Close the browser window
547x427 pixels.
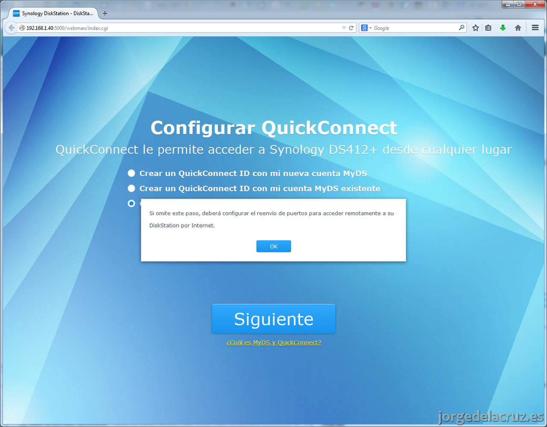534,4
